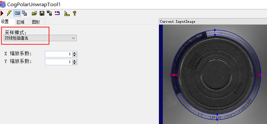Click the floppy disk save icon
This screenshot has height=124, width=267.
[42, 13]
